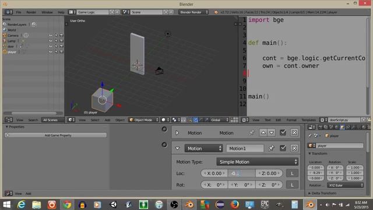Click the 3D view layer buttons grid
The width and height of the screenshot is (373, 210).
click(234, 120)
